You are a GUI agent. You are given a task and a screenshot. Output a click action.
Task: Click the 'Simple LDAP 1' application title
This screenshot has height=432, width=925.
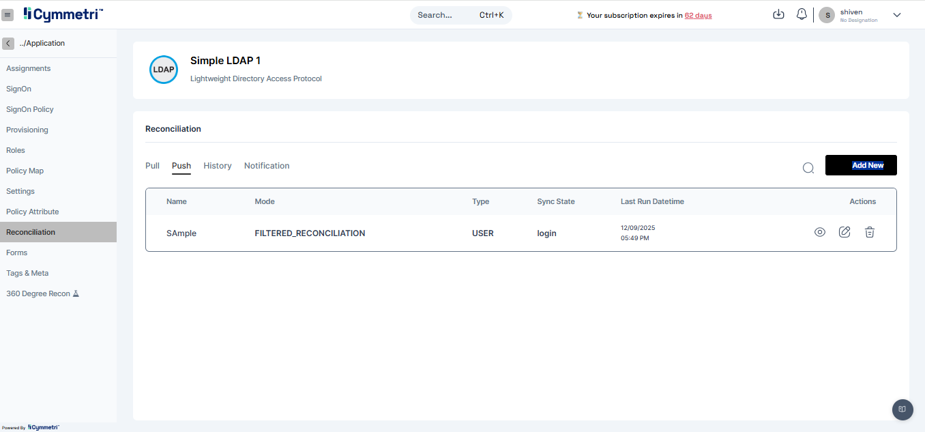pos(225,61)
